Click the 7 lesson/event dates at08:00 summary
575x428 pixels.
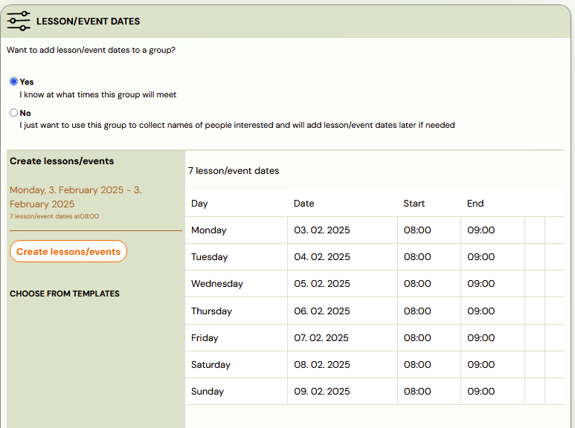[x=54, y=216]
